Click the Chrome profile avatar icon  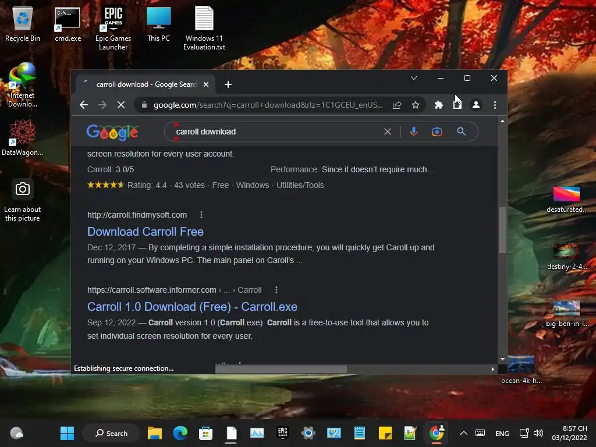(476, 105)
